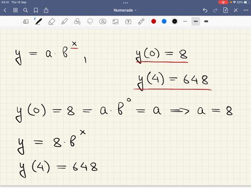Tap the 03:41 clock in status bar
The width and height of the screenshot is (251, 188).
5,2
